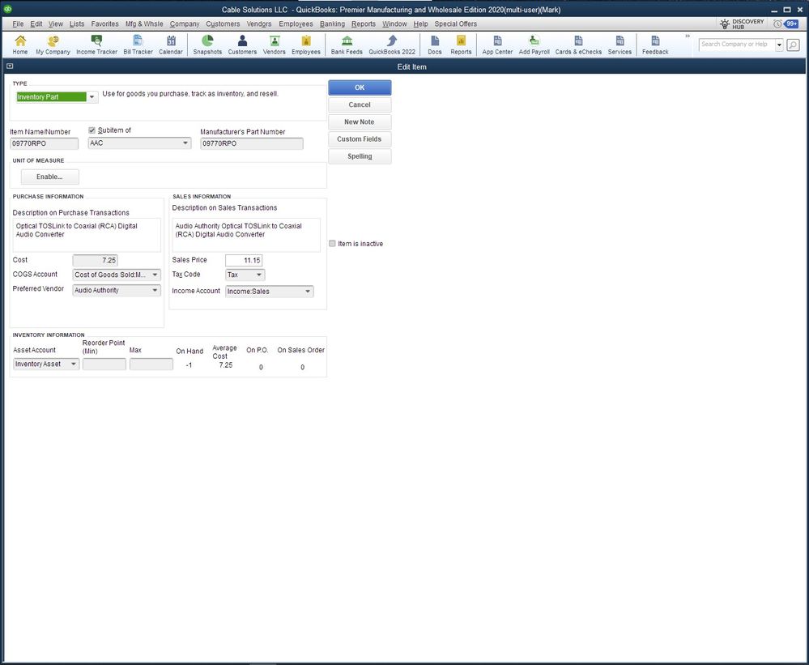Click the purchase description text box
The width and height of the screenshot is (809, 665).
(x=87, y=235)
